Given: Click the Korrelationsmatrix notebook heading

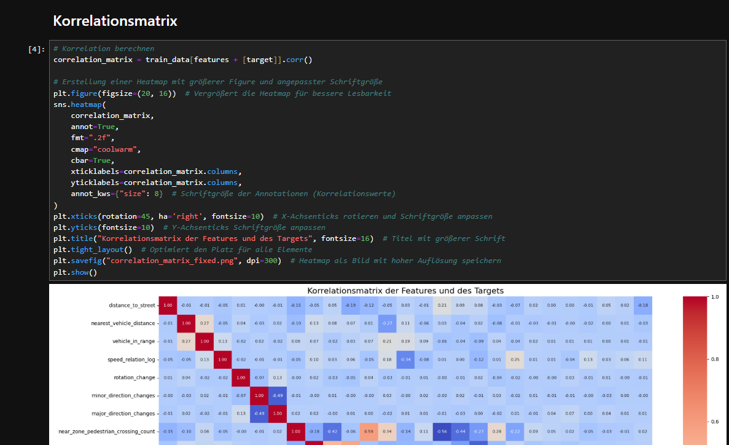Looking at the screenshot, I should 115,20.
